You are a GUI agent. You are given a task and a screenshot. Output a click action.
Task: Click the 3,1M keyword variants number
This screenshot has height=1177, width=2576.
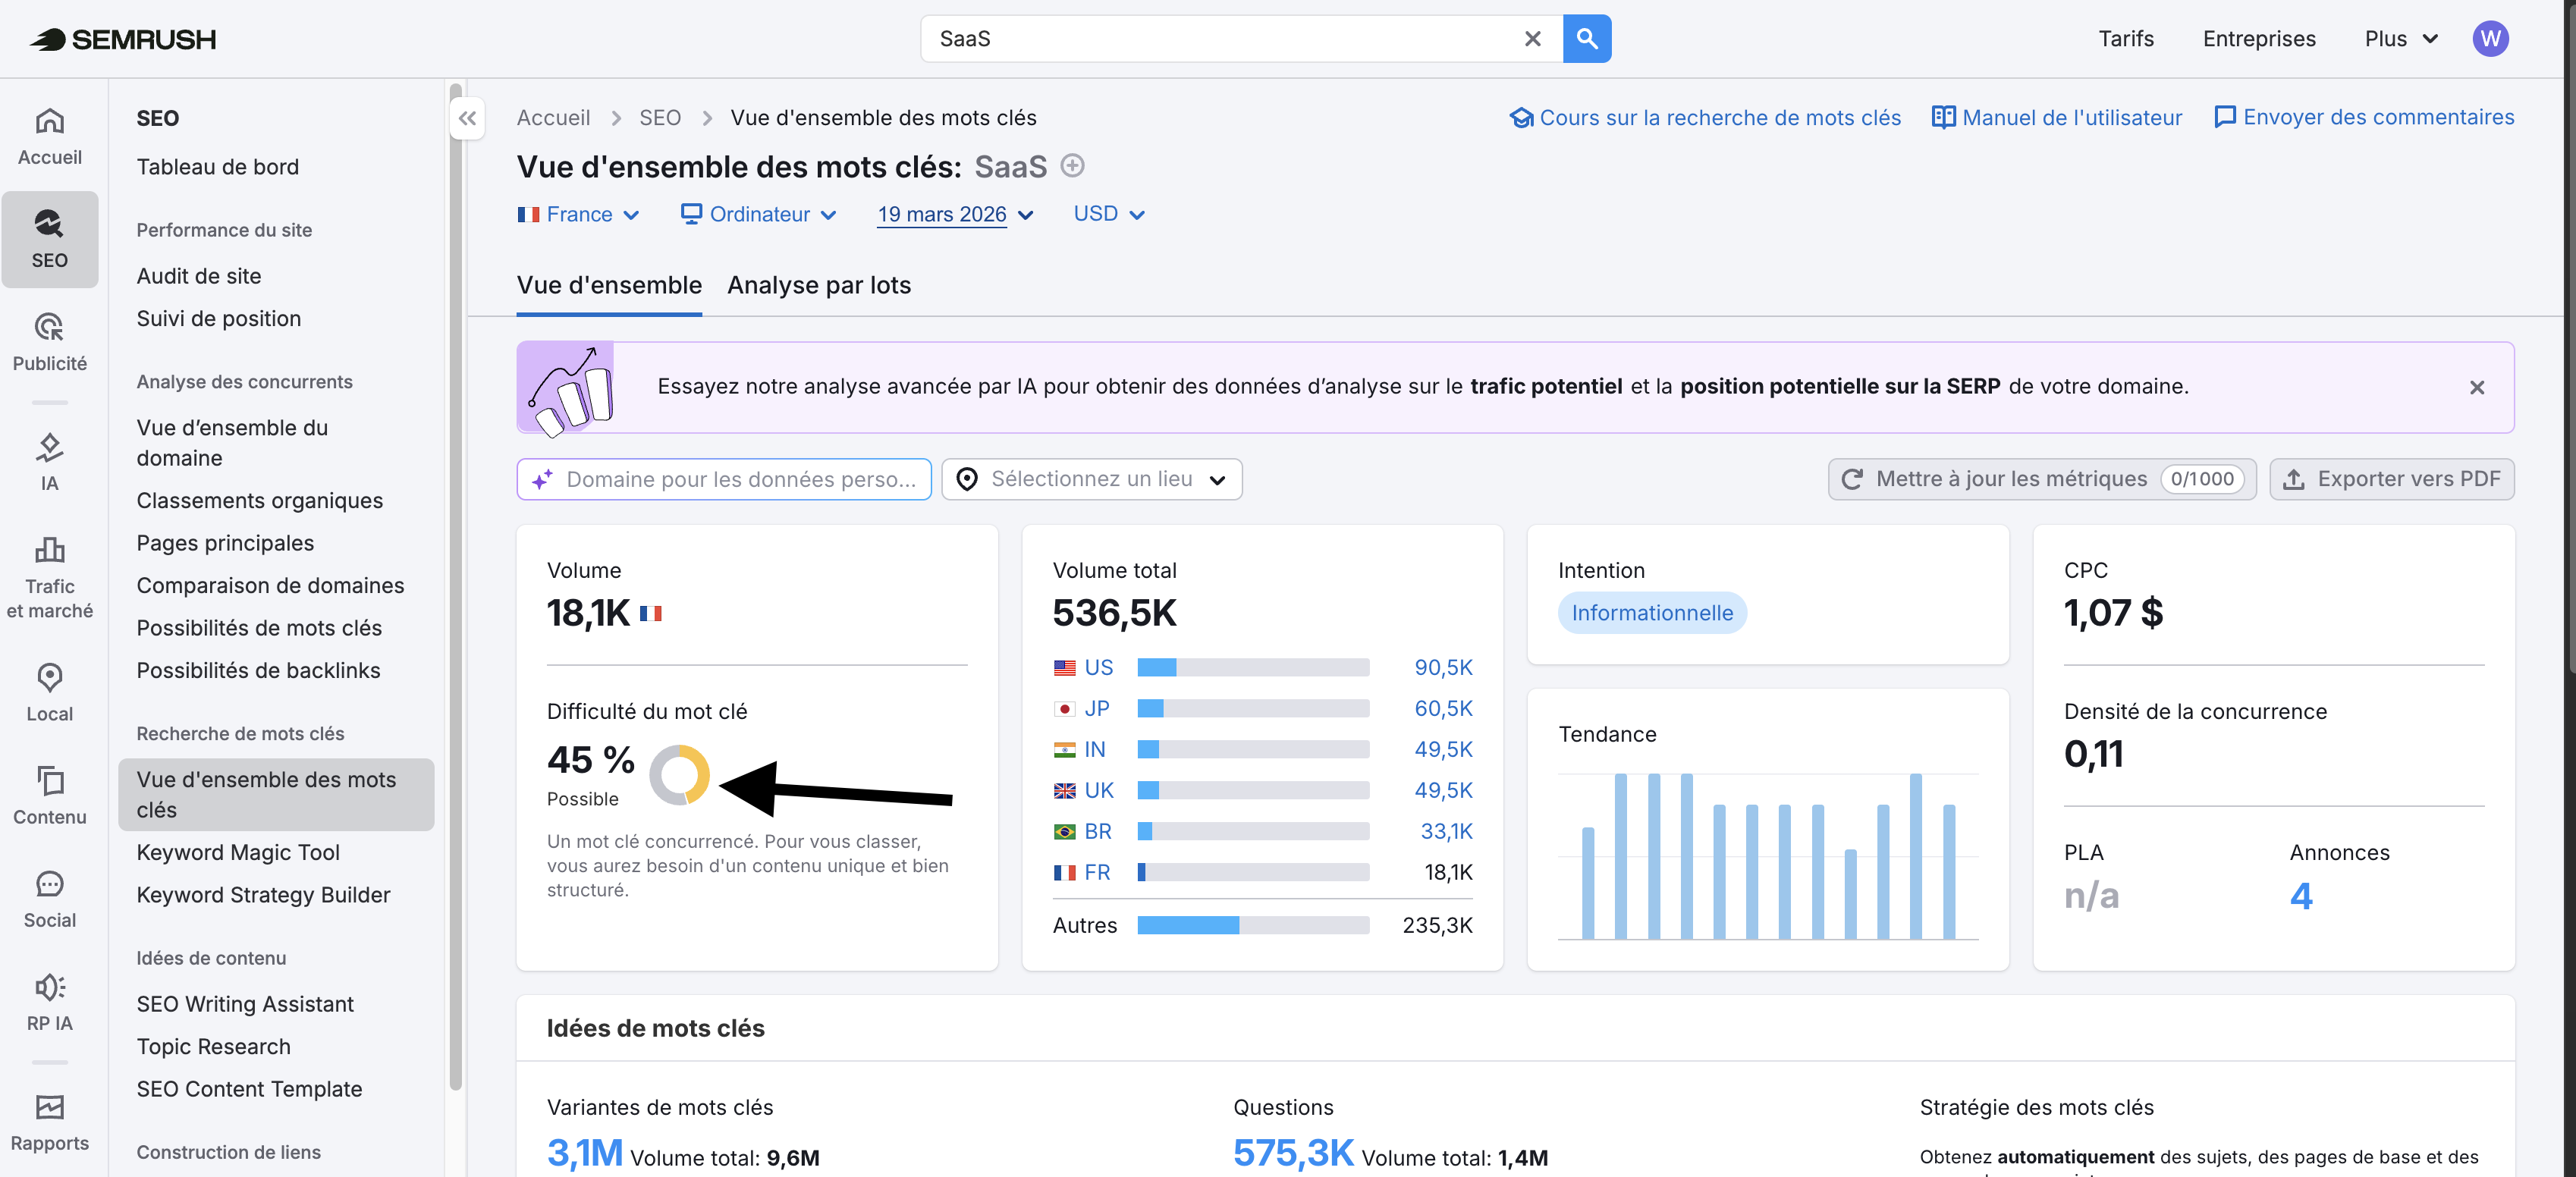584,1153
